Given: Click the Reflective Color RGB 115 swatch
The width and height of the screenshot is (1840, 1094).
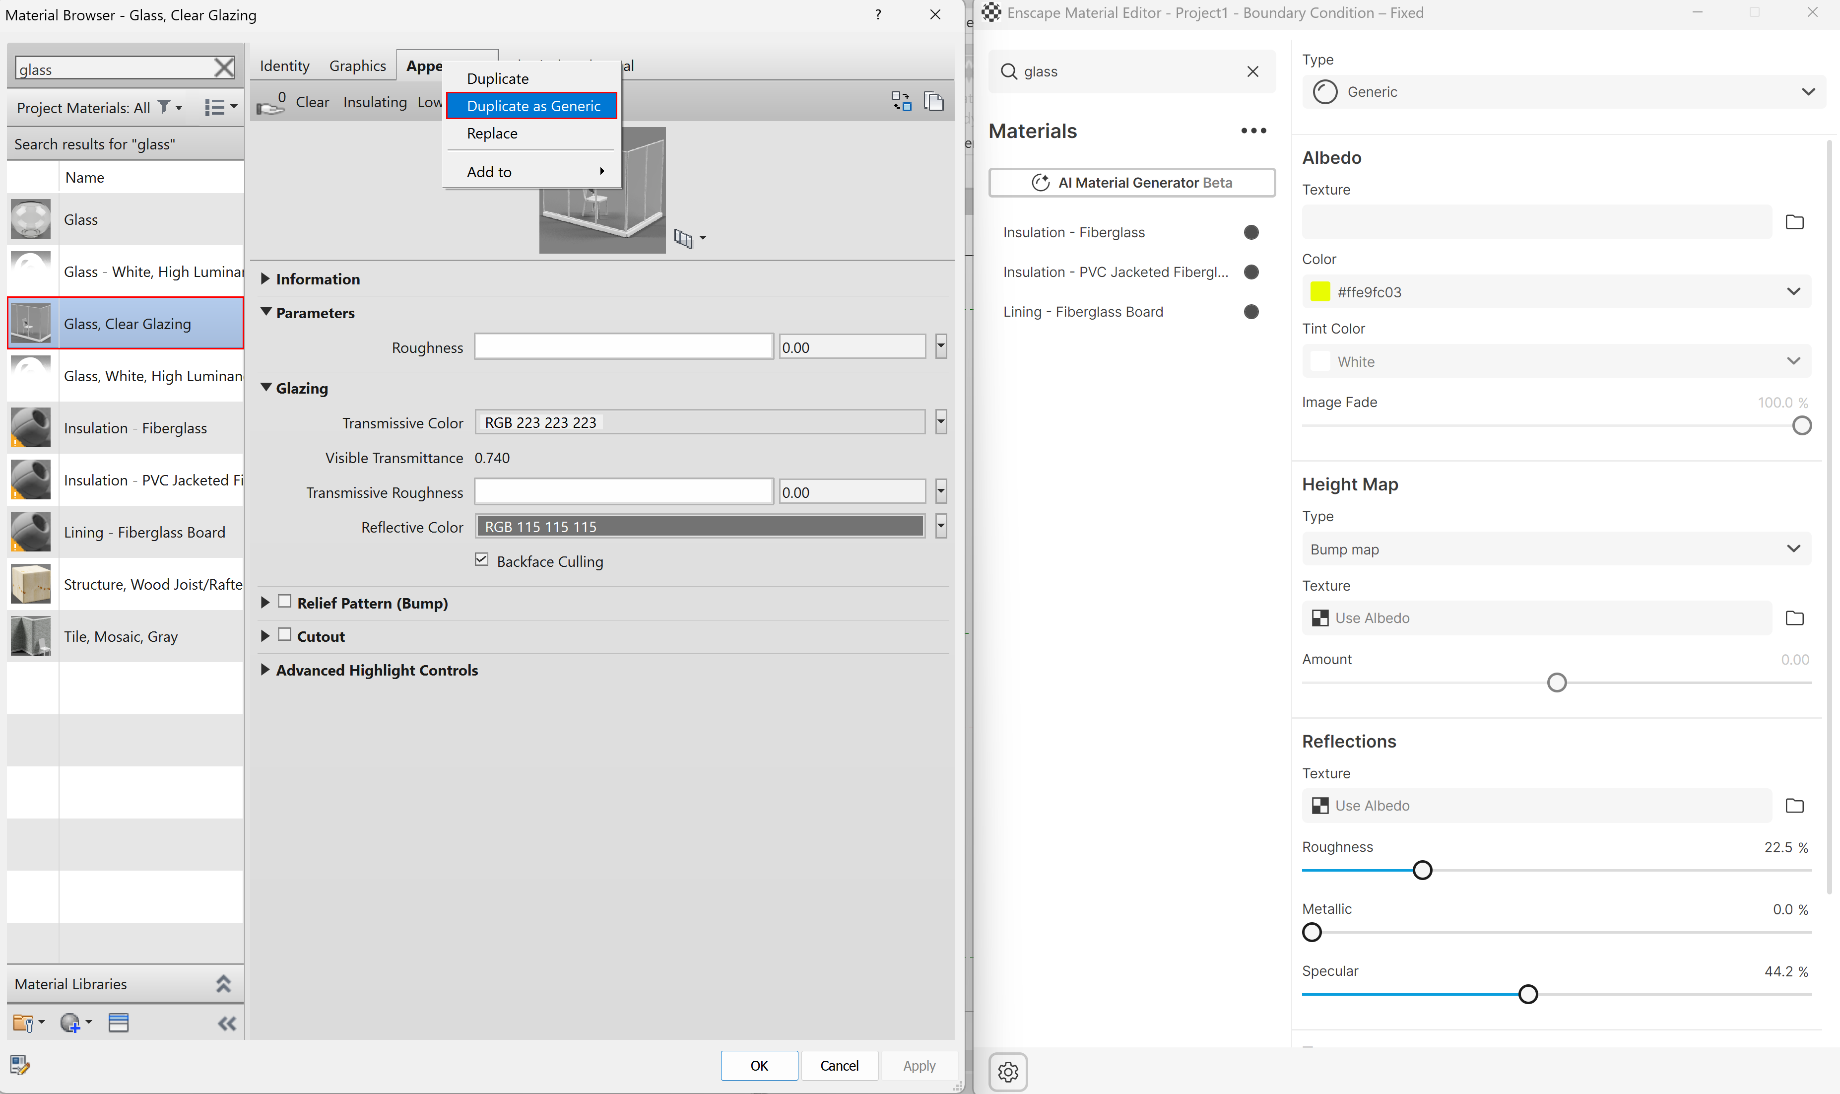Looking at the screenshot, I should pyautogui.click(x=699, y=526).
